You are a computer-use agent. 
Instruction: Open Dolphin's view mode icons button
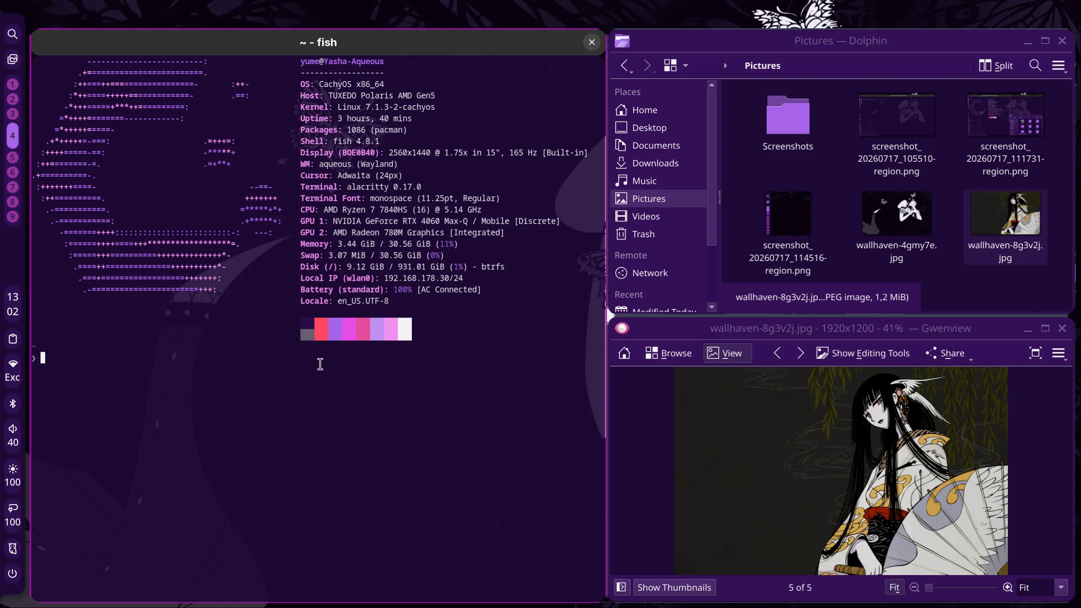(x=670, y=65)
